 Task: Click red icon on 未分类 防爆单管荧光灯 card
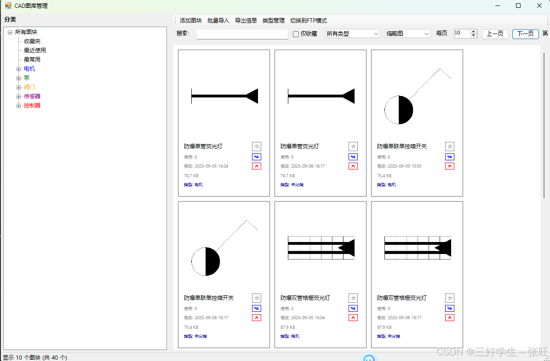coord(353,166)
